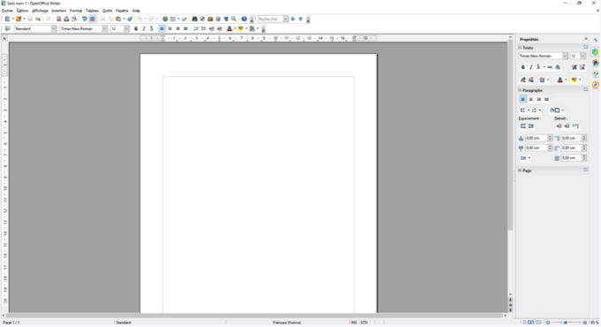Viewport: 601px width, 327px height.
Task: Run the spelling and grammar check
Action: tap(85, 19)
